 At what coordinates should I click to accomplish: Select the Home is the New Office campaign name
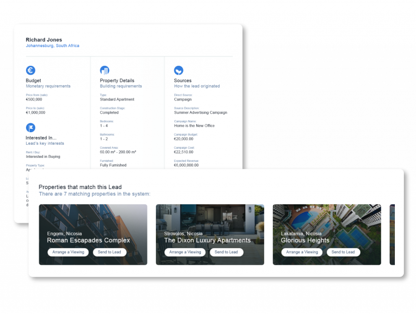point(194,126)
